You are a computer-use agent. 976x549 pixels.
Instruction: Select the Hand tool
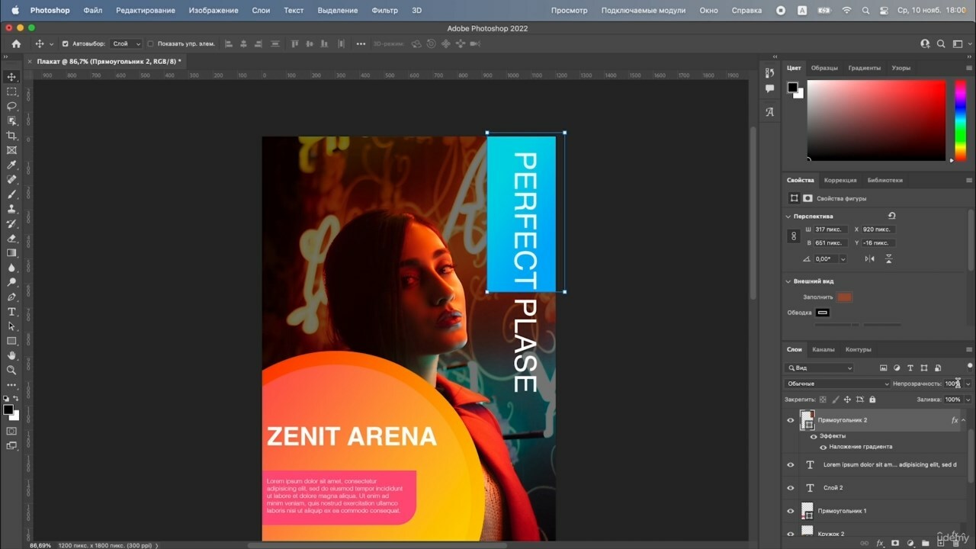coord(11,355)
